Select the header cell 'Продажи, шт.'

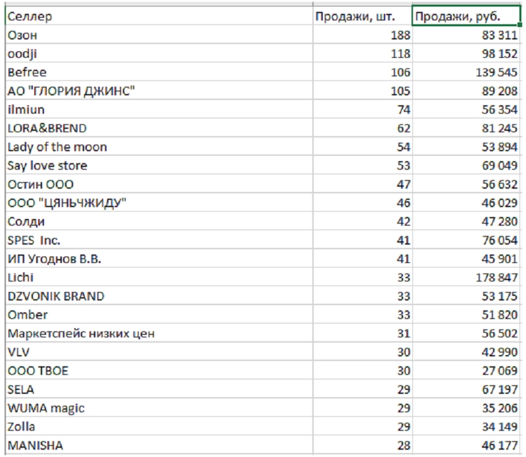click(362, 16)
